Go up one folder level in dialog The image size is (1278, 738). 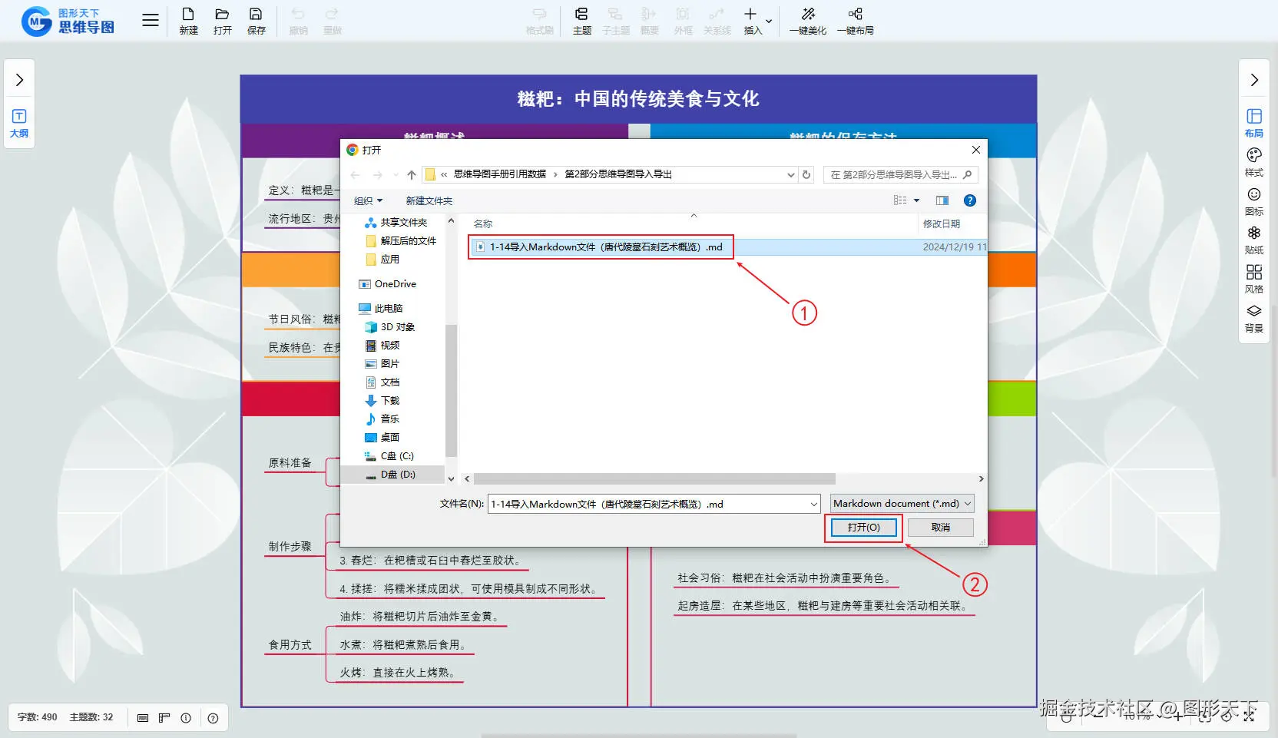(412, 174)
